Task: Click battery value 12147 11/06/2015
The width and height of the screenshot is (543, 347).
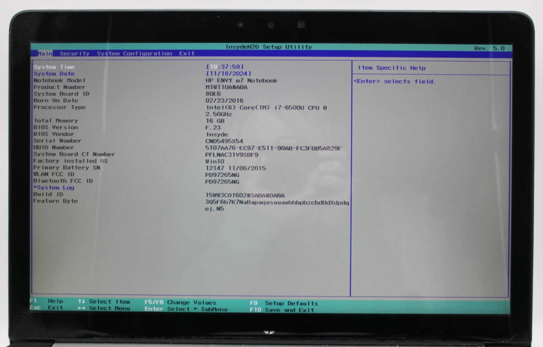Action: (x=236, y=168)
